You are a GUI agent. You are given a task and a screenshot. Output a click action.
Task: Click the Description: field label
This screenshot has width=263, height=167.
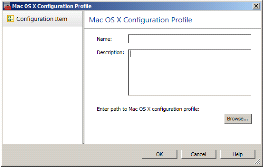pos(110,52)
